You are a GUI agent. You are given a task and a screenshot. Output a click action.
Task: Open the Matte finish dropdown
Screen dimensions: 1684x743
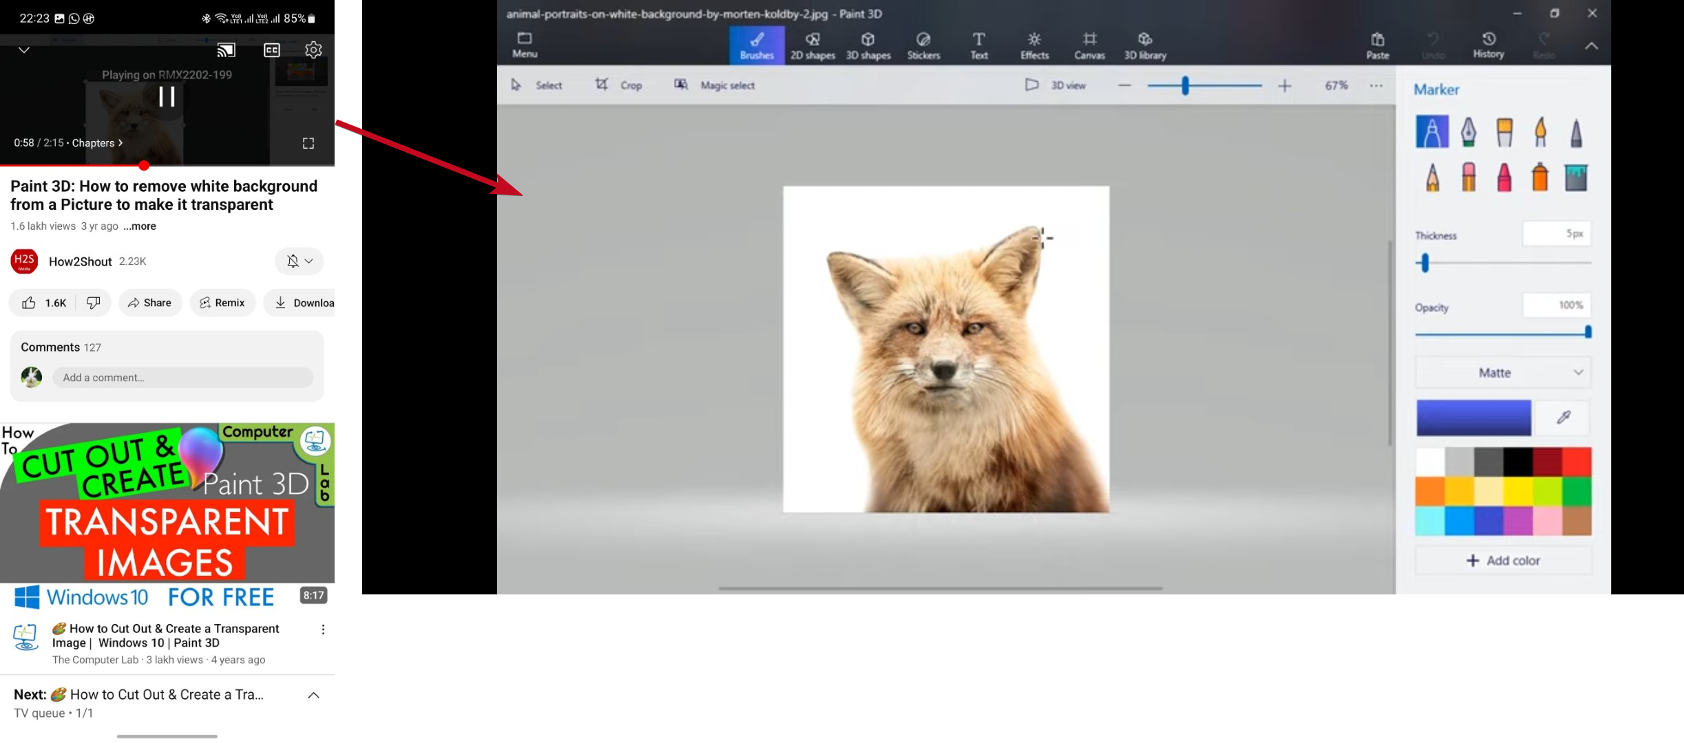(1502, 373)
